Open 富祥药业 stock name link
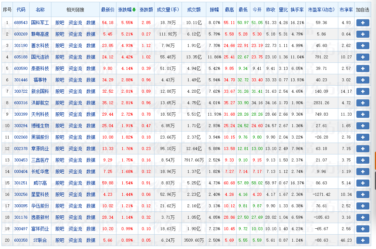The width and height of the screenshot is (376, 249). pyautogui.click(x=40, y=229)
